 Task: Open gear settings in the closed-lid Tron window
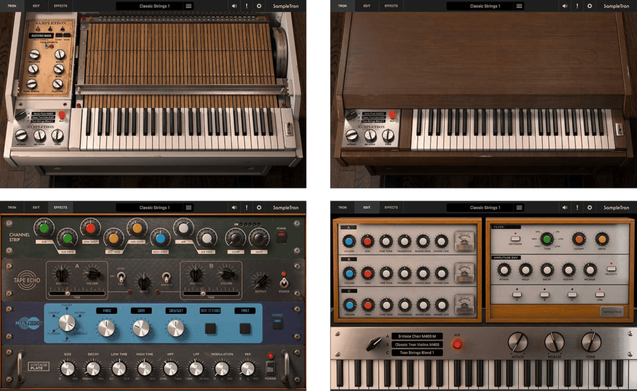point(590,6)
